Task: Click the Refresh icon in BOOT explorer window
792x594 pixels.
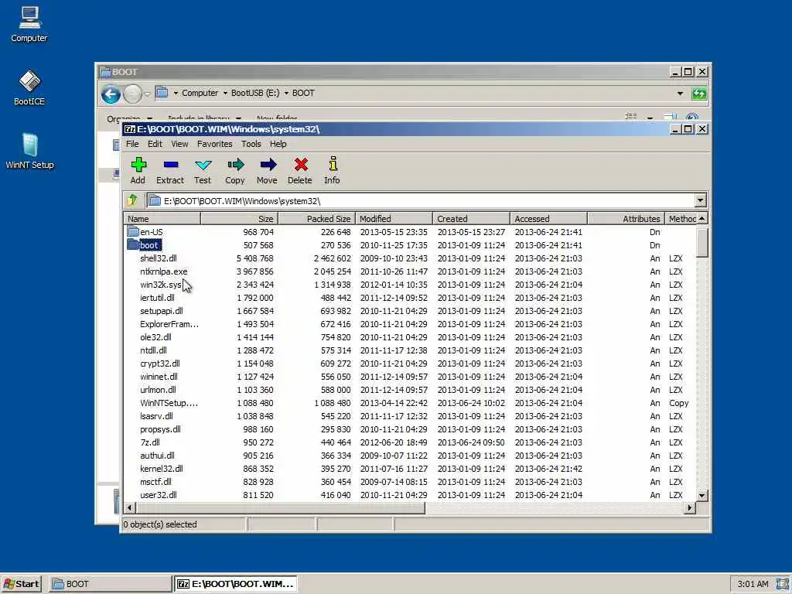Action: tap(699, 94)
